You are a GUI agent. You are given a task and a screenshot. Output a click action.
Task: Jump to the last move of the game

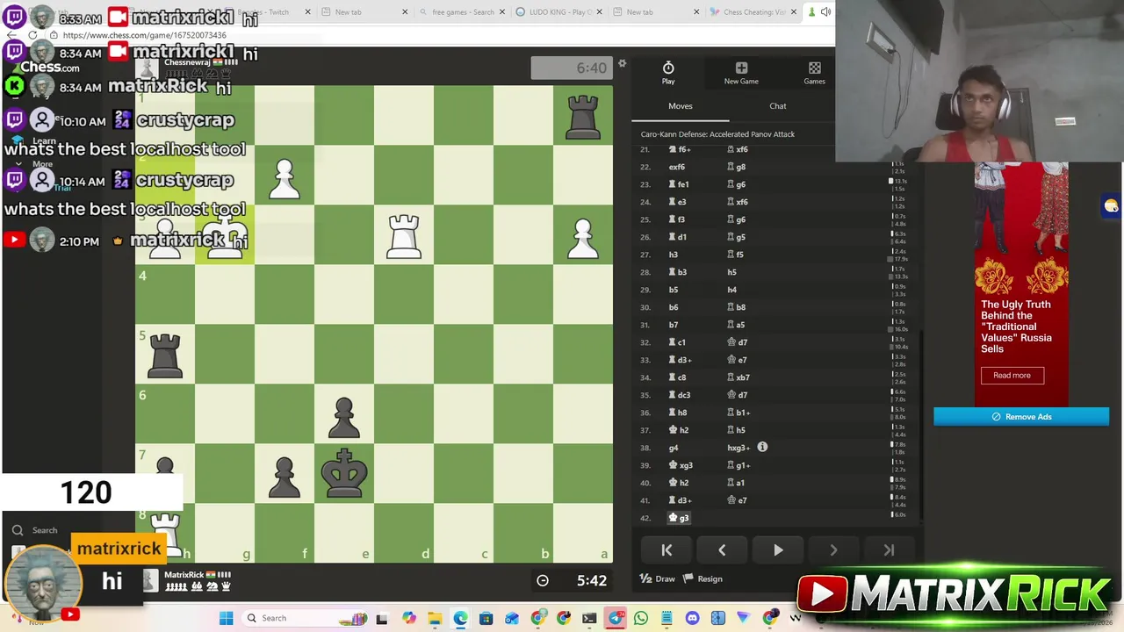[889, 550]
